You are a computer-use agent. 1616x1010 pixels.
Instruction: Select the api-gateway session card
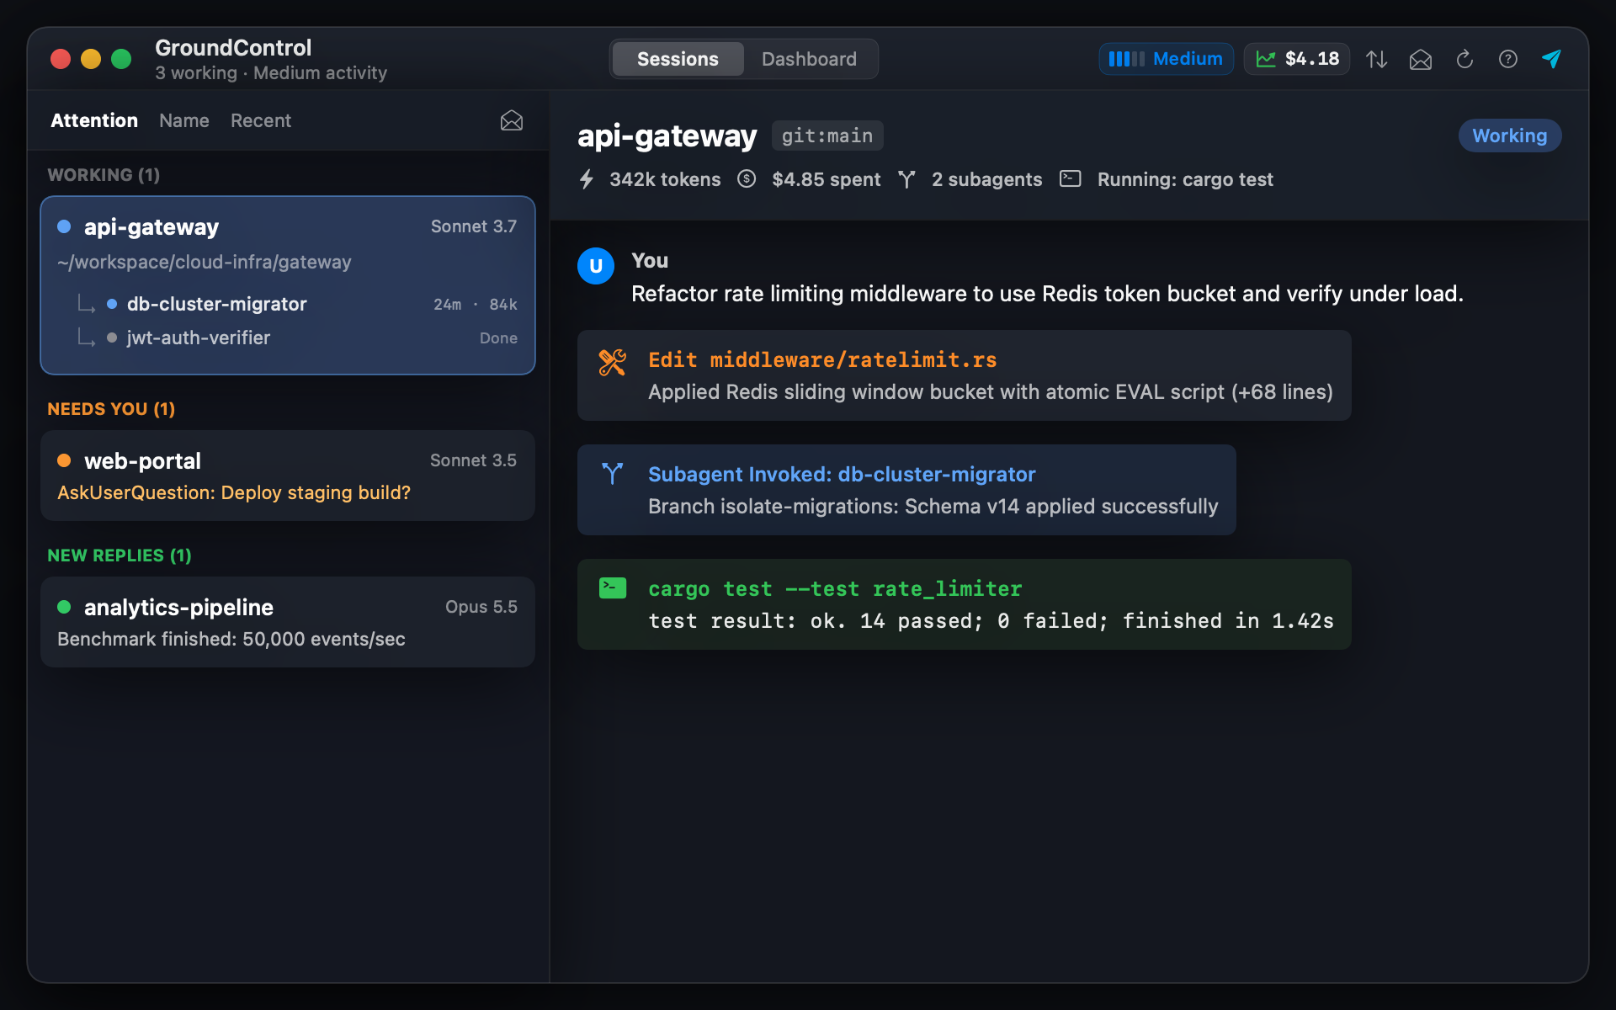[288, 285]
